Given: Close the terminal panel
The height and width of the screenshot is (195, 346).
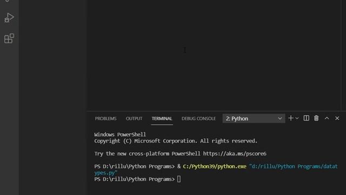Looking at the screenshot, I should [337, 118].
